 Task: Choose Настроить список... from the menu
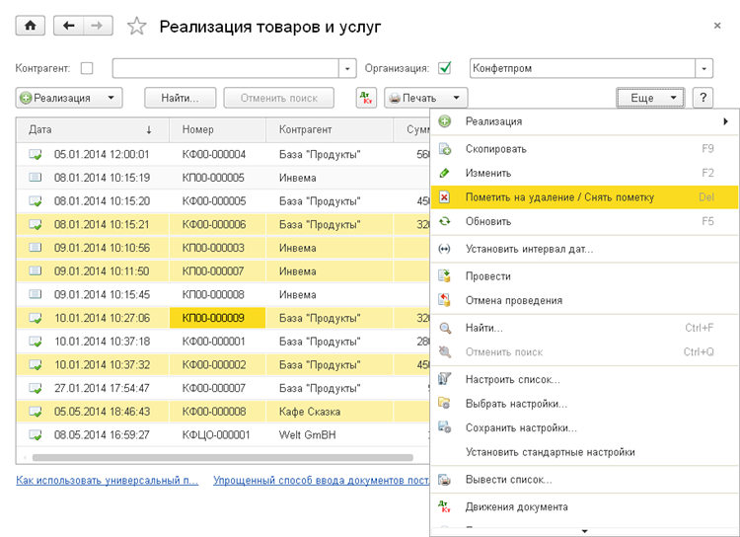[x=512, y=379]
